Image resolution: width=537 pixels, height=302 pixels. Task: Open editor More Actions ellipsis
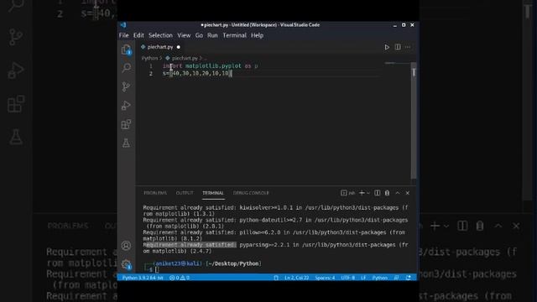pyautogui.click(x=408, y=47)
